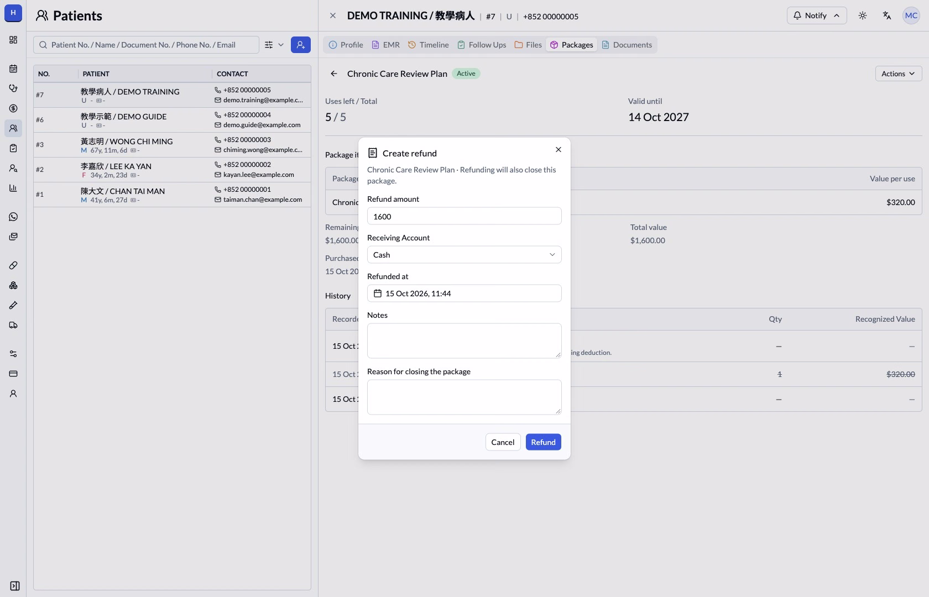Open the credit card icon in sidebar
929x597 pixels.
pyautogui.click(x=13, y=374)
